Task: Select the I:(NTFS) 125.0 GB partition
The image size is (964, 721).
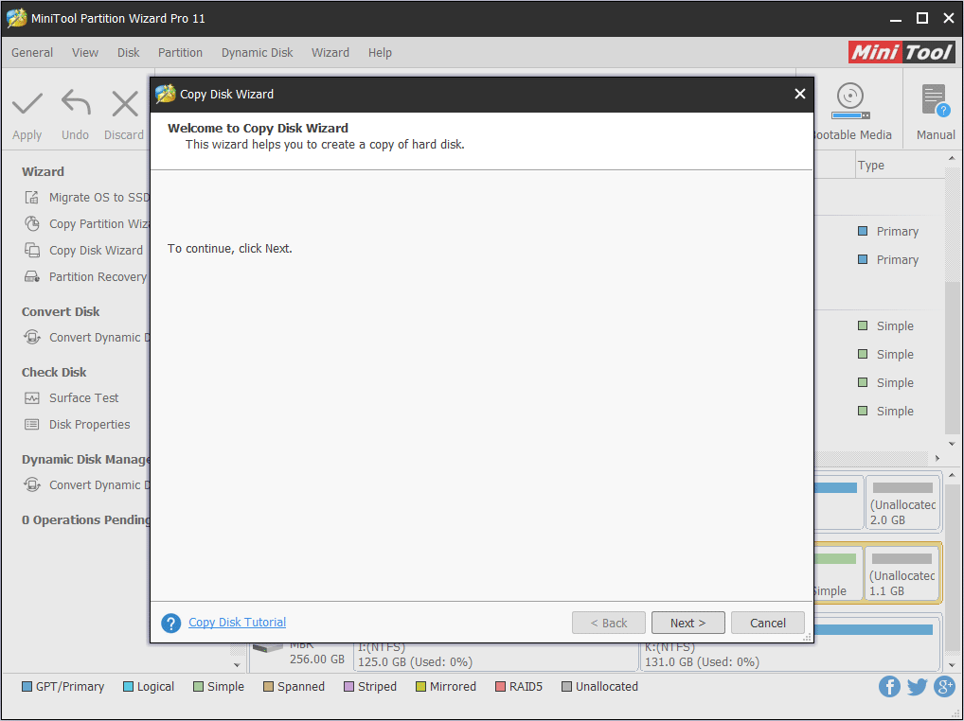Action: 495,656
